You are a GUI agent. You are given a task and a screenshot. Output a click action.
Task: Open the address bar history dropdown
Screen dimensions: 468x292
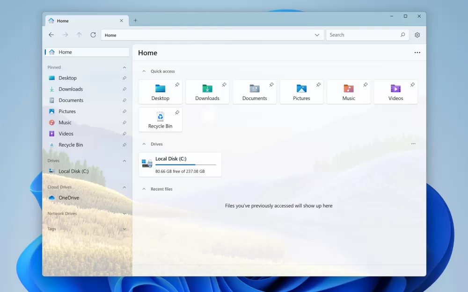[x=317, y=35]
